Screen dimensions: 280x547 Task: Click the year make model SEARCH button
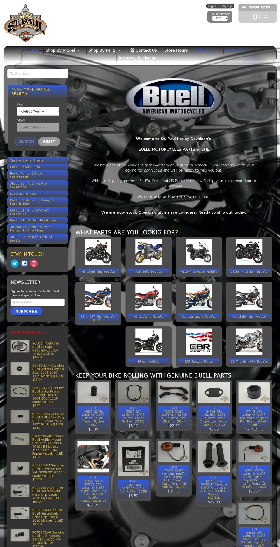pos(26,141)
